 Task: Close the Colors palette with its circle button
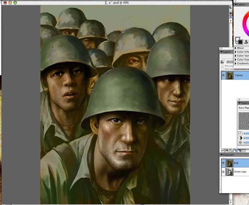(235, 1)
